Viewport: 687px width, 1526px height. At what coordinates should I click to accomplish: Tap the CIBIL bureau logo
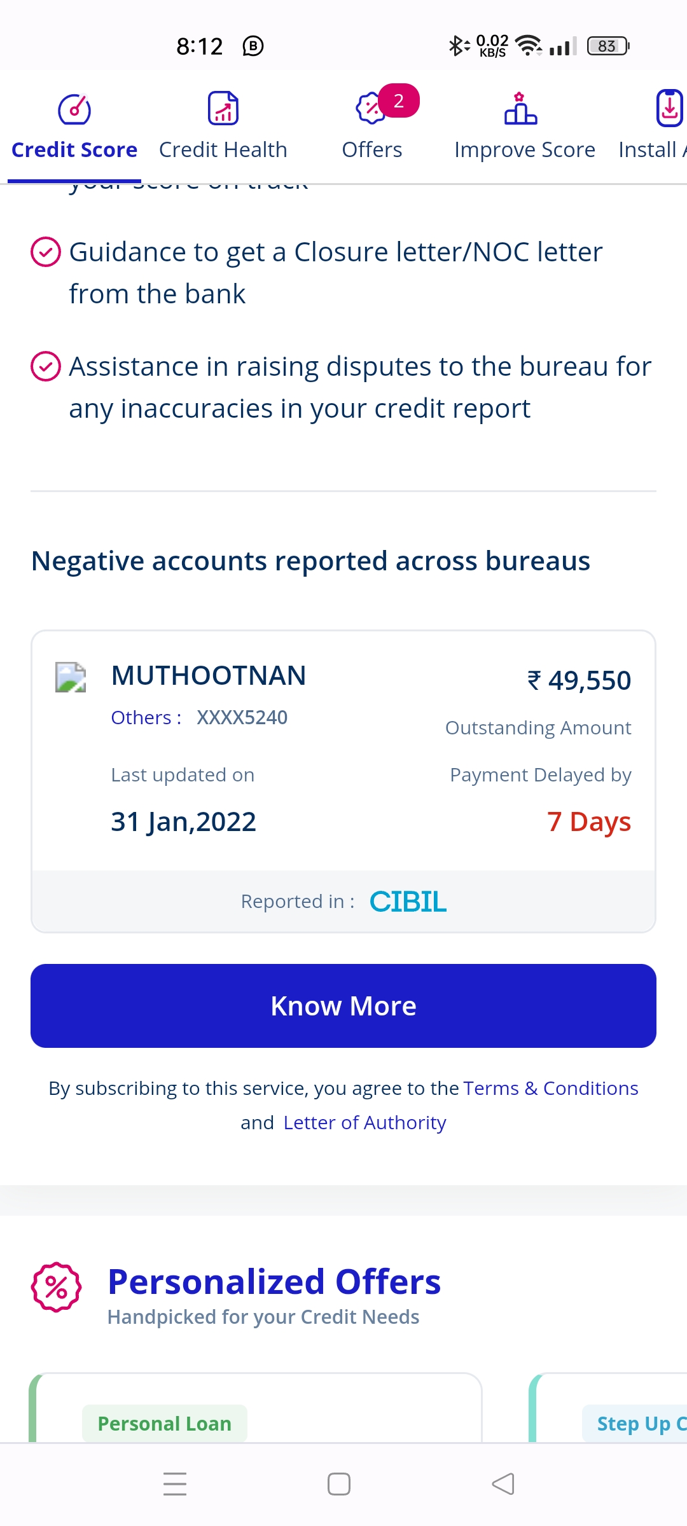coord(408,902)
